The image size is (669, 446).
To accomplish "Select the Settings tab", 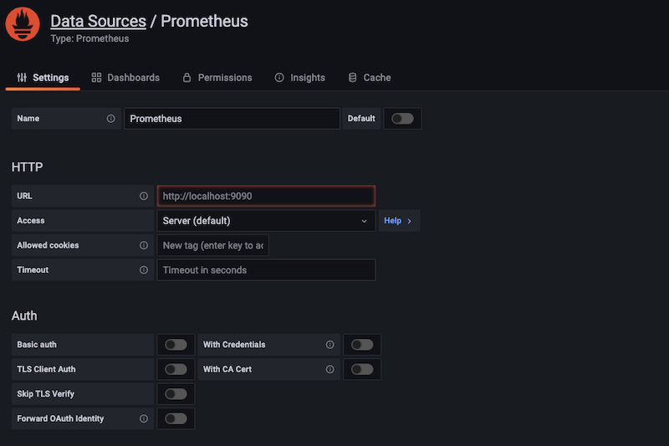I will tap(43, 78).
